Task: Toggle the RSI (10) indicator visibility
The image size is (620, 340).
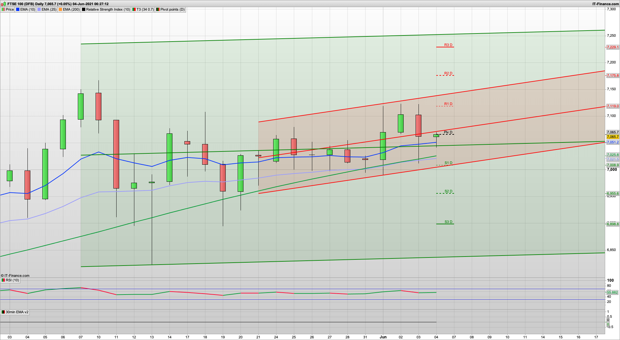Action: point(3,280)
